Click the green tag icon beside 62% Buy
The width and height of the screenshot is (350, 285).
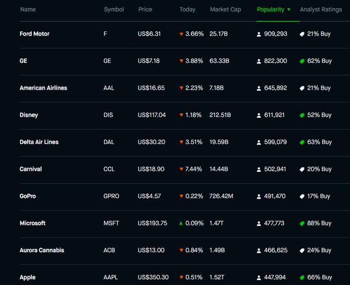pyautogui.click(x=302, y=61)
